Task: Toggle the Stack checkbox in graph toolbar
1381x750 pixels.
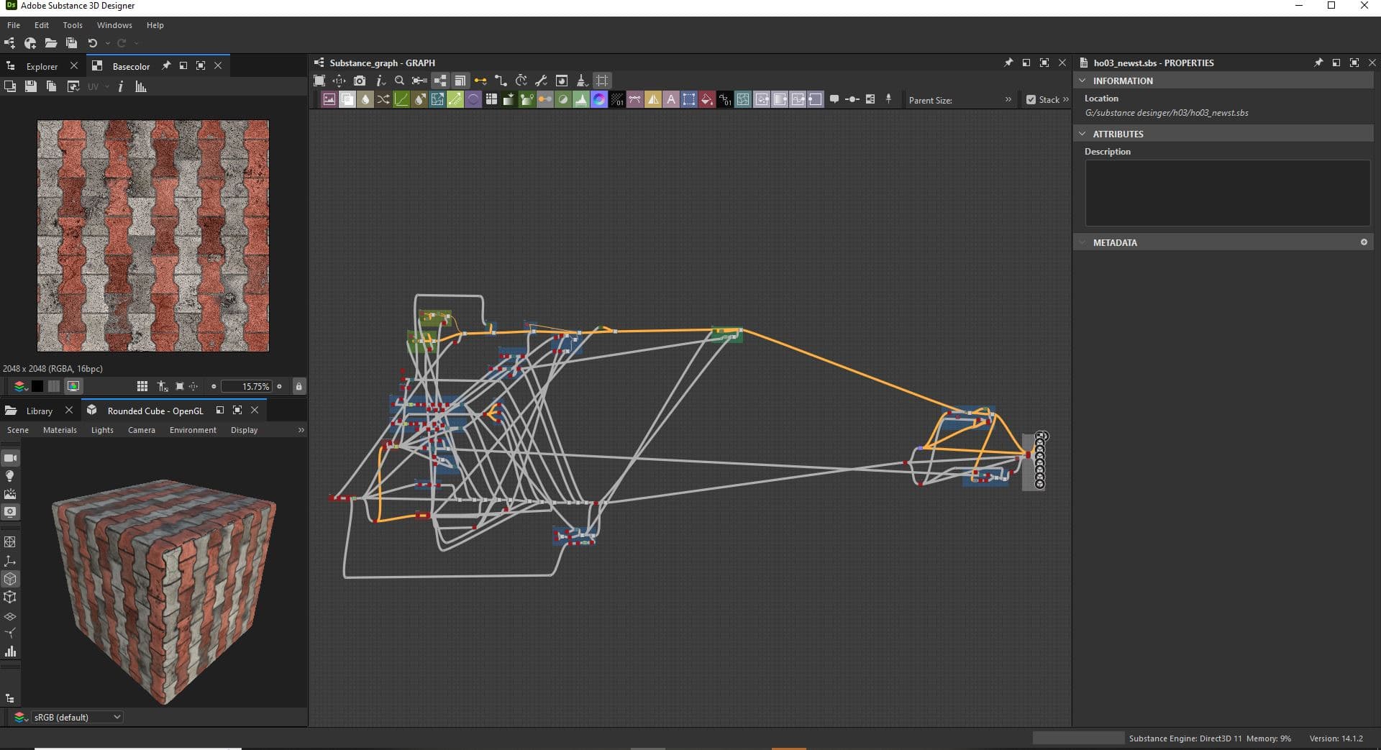Action: point(1031,100)
